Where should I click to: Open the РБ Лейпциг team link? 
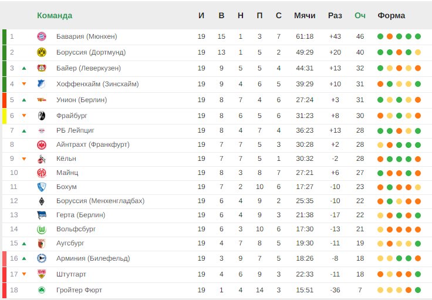[75, 130]
